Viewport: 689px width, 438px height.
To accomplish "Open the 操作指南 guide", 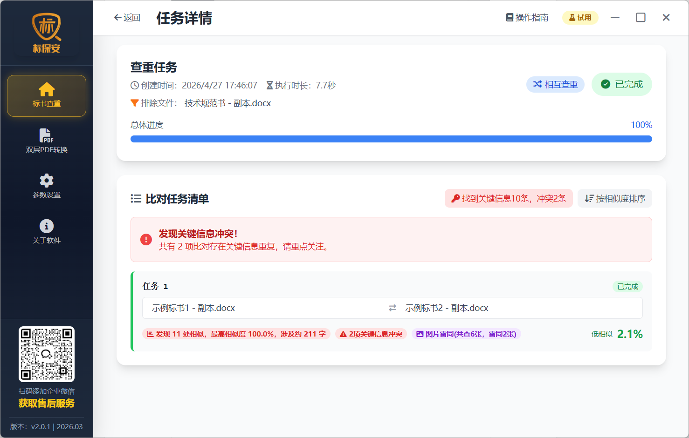I will 527,18.
